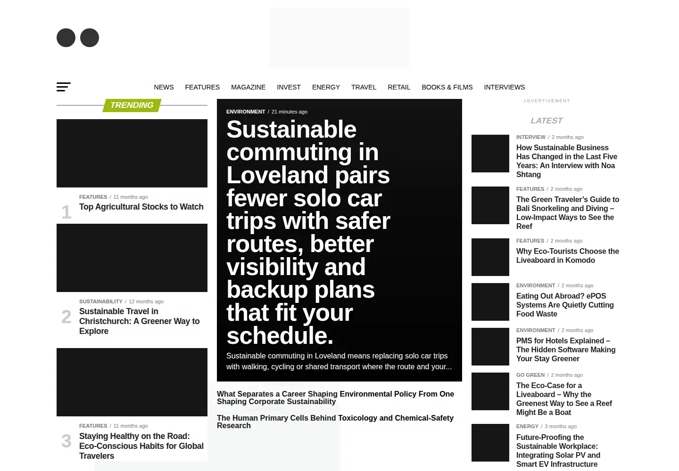
Task: Open the ePOS Systems food waste article
Action: (565, 305)
